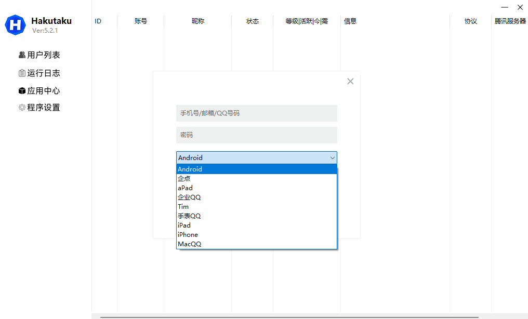Pick iPad from the dropdown
The width and height of the screenshot is (528, 319).
pos(257,225)
